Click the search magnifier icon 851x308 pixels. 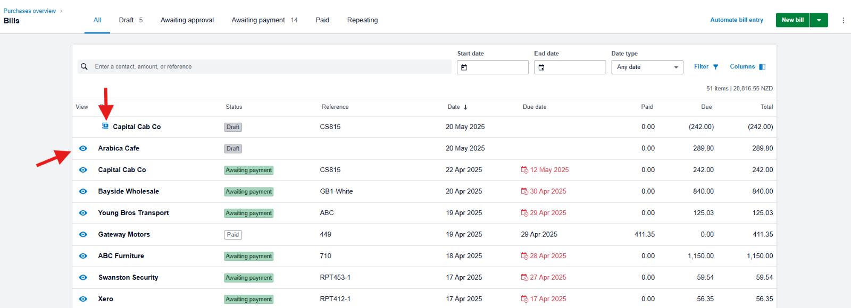84,66
